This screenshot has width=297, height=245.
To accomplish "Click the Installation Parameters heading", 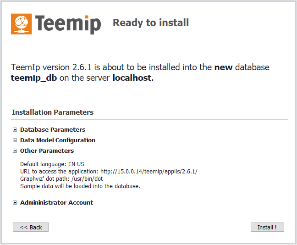I will click(53, 112).
